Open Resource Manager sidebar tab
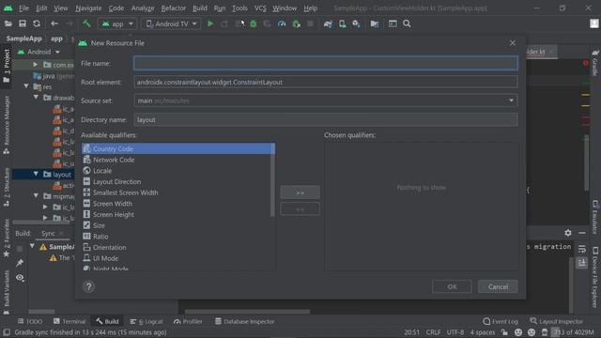Screen dimensions: 601x338 7,125
